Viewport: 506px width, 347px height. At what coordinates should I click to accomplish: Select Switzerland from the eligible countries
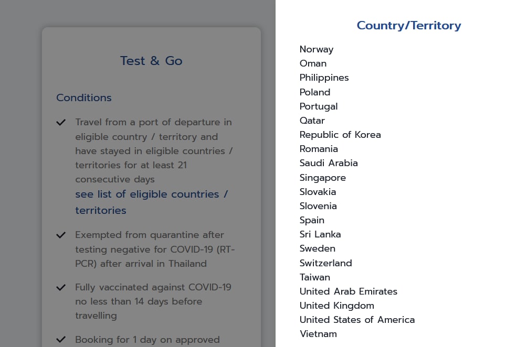(325, 263)
